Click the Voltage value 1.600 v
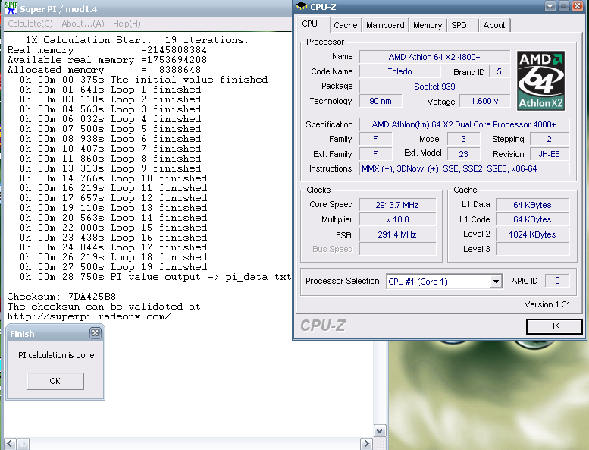The image size is (589, 450). 484,101
